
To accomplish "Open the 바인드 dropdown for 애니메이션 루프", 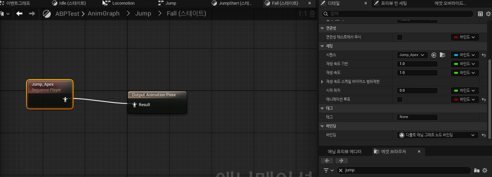I will coord(465,100).
